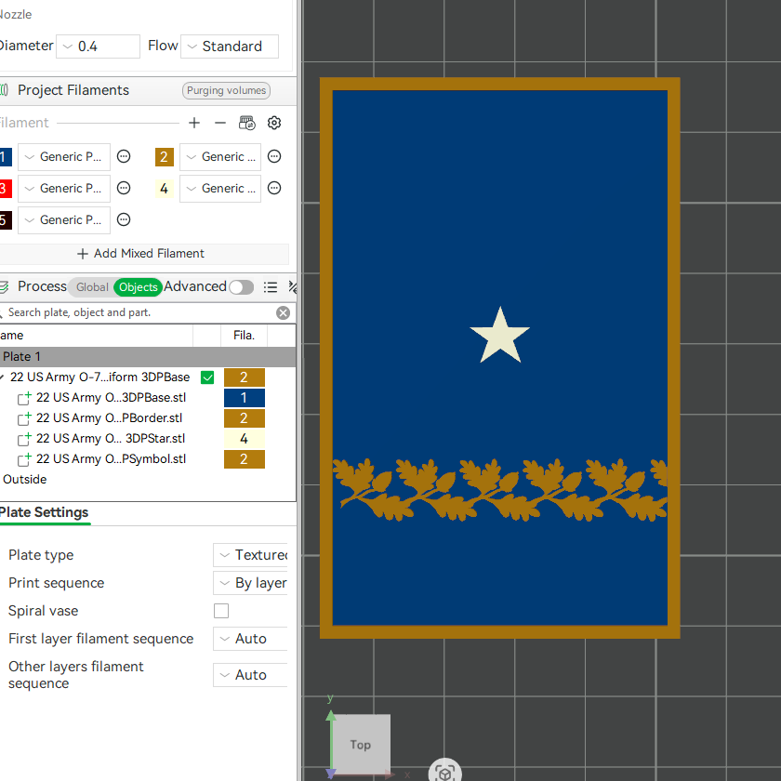Screen dimensions: 781x781
Task: Open options for filament 1
Action: pyautogui.click(x=124, y=156)
